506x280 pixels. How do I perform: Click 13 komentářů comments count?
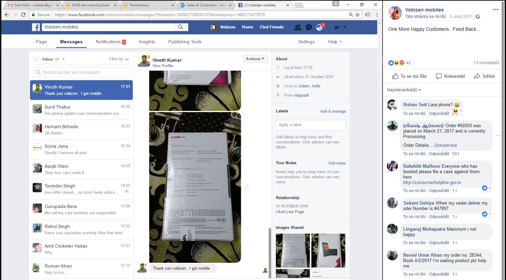point(486,63)
